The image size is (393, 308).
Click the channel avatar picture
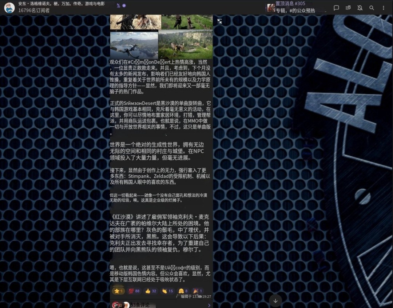(9, 8)
